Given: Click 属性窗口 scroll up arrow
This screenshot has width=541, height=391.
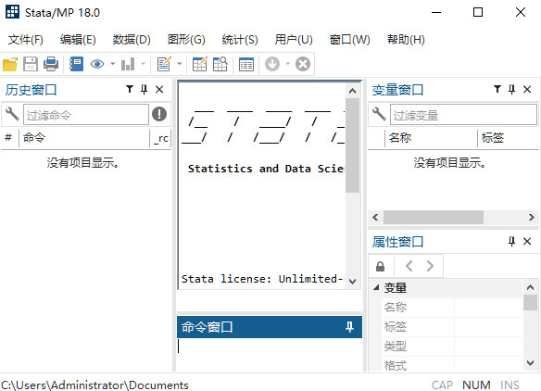Looking at the screenshot, I should click(x=530, y=287).
